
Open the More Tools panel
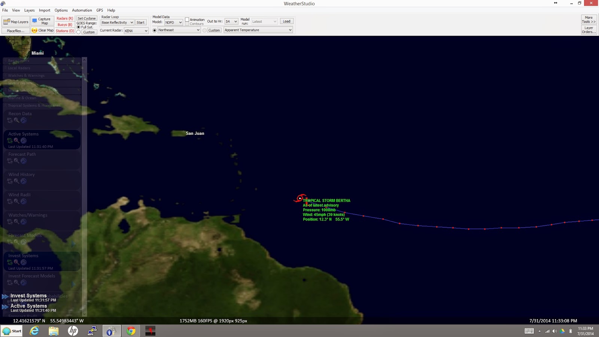click(x=589, y=19)
